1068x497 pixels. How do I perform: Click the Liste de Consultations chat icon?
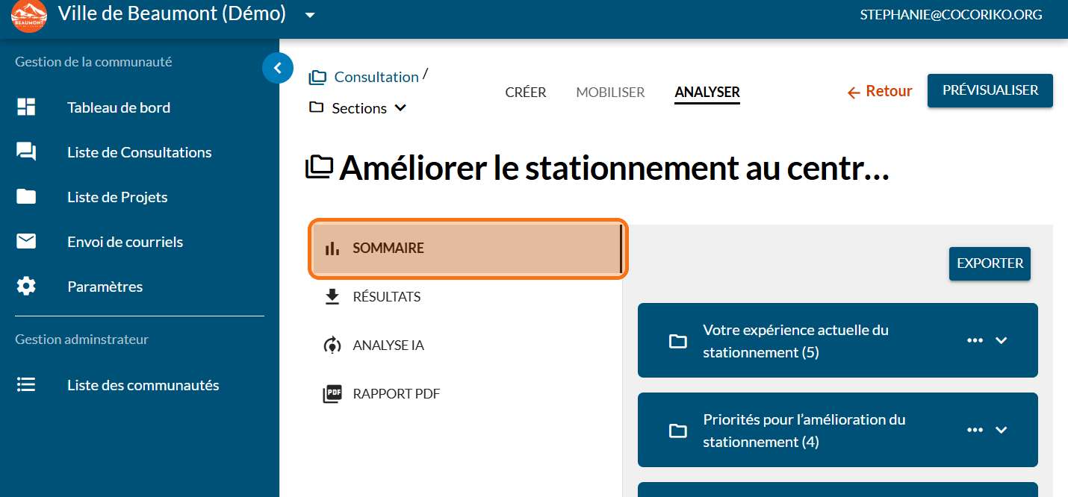point(26,152)
